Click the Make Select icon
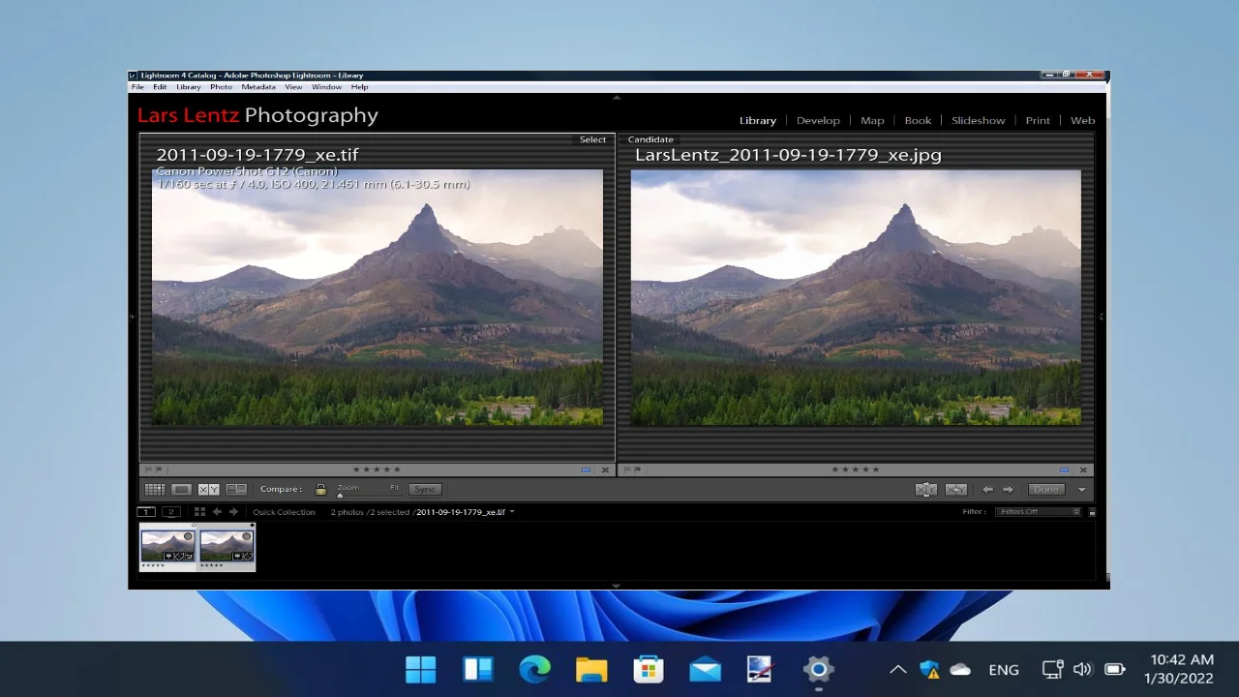This screenshot has width=1239, height=697. tap(956, 490)
